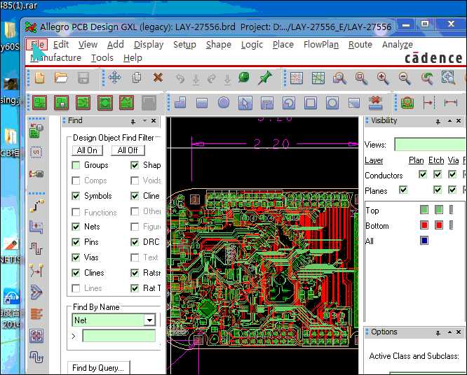This screenshot has height=375, width=467.
Task: Uncheck the Nets checkbox
Action: pyautogui.click(x=76, y=227)
